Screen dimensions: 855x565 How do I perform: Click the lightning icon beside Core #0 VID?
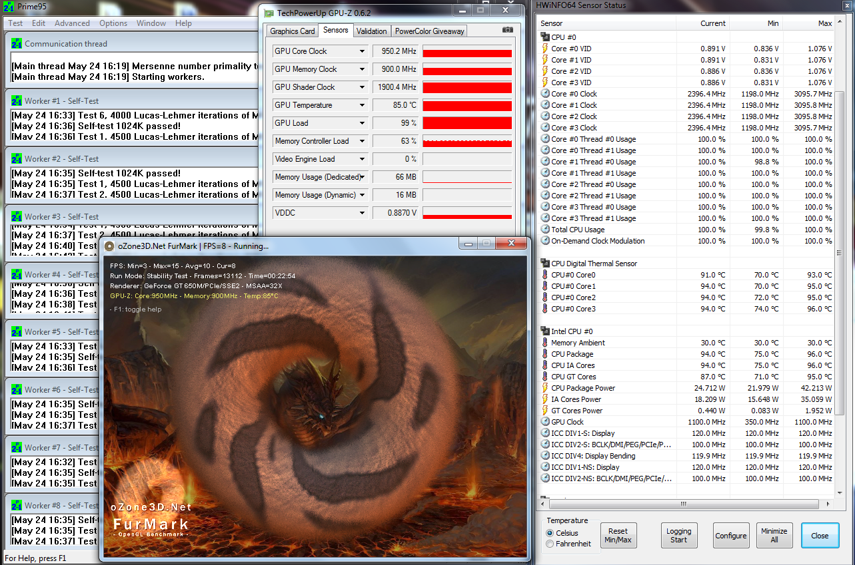click(x=545, y=49)
